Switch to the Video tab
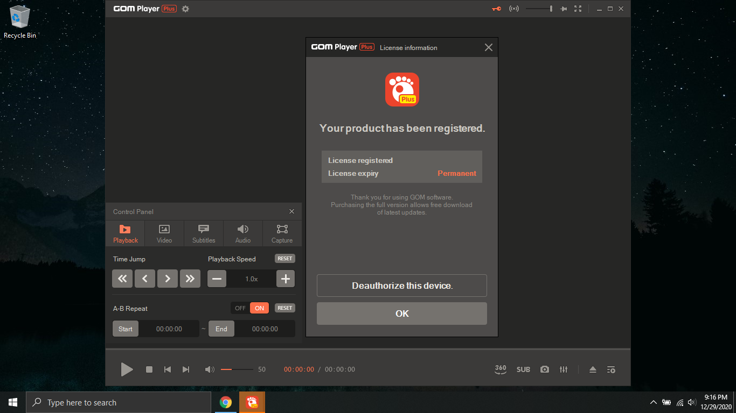The height and width of the screenshot is (413, 736). pos(164,233)
